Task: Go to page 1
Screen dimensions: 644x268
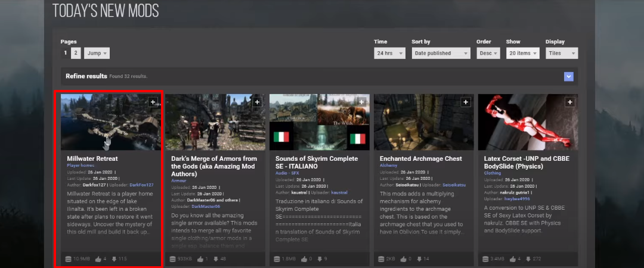Action: click(65, 54)
